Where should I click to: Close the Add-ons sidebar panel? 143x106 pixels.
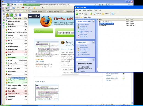26,11
